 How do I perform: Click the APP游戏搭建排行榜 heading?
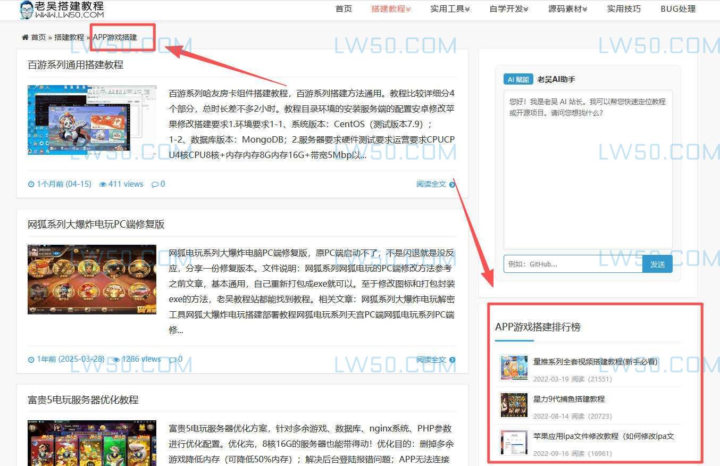(538, 327)
